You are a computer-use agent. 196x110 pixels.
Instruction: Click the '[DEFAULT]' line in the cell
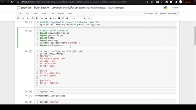click(x=45, y=56)
